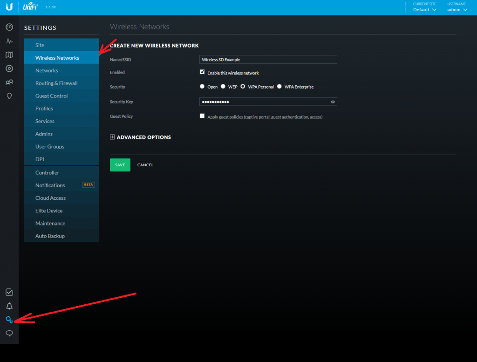Open the Dashboard gauge icon in sidebar
Viewport: 477px width, 362px height.
point(9,27)
